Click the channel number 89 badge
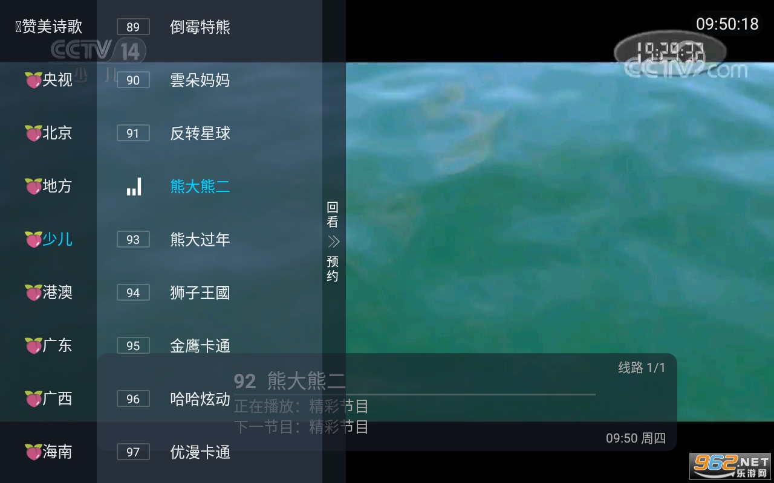774x483 pixels. [x=133, y=27]
